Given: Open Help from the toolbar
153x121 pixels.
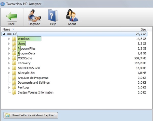Looking at the screenshot, I should (53, 17).
